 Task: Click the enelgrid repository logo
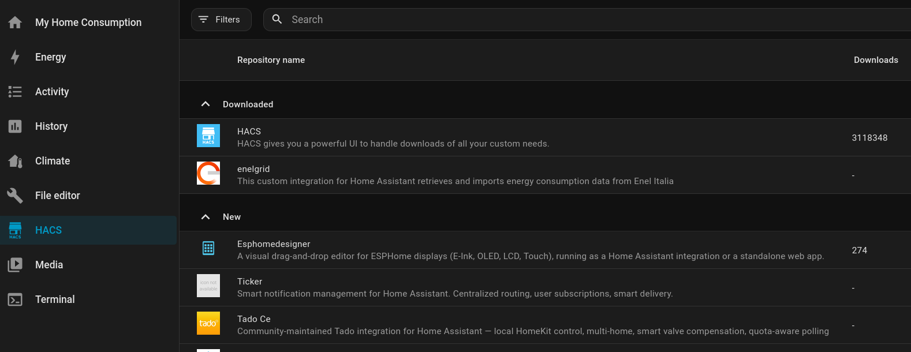click(x=208, y=173)
